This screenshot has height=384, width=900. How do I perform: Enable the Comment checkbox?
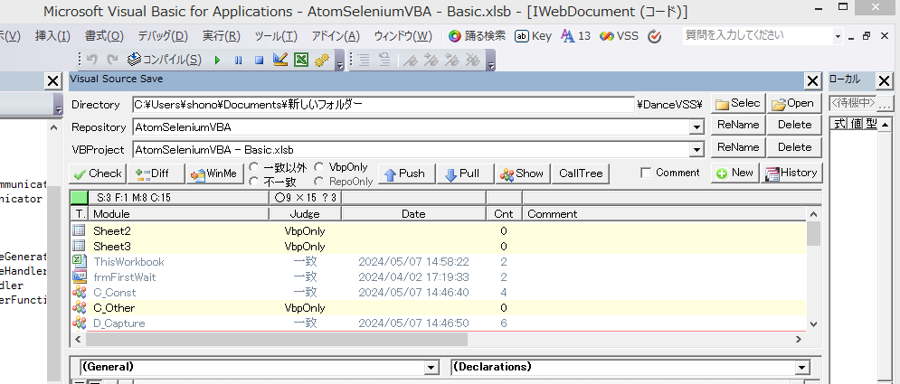click(646, 173)
